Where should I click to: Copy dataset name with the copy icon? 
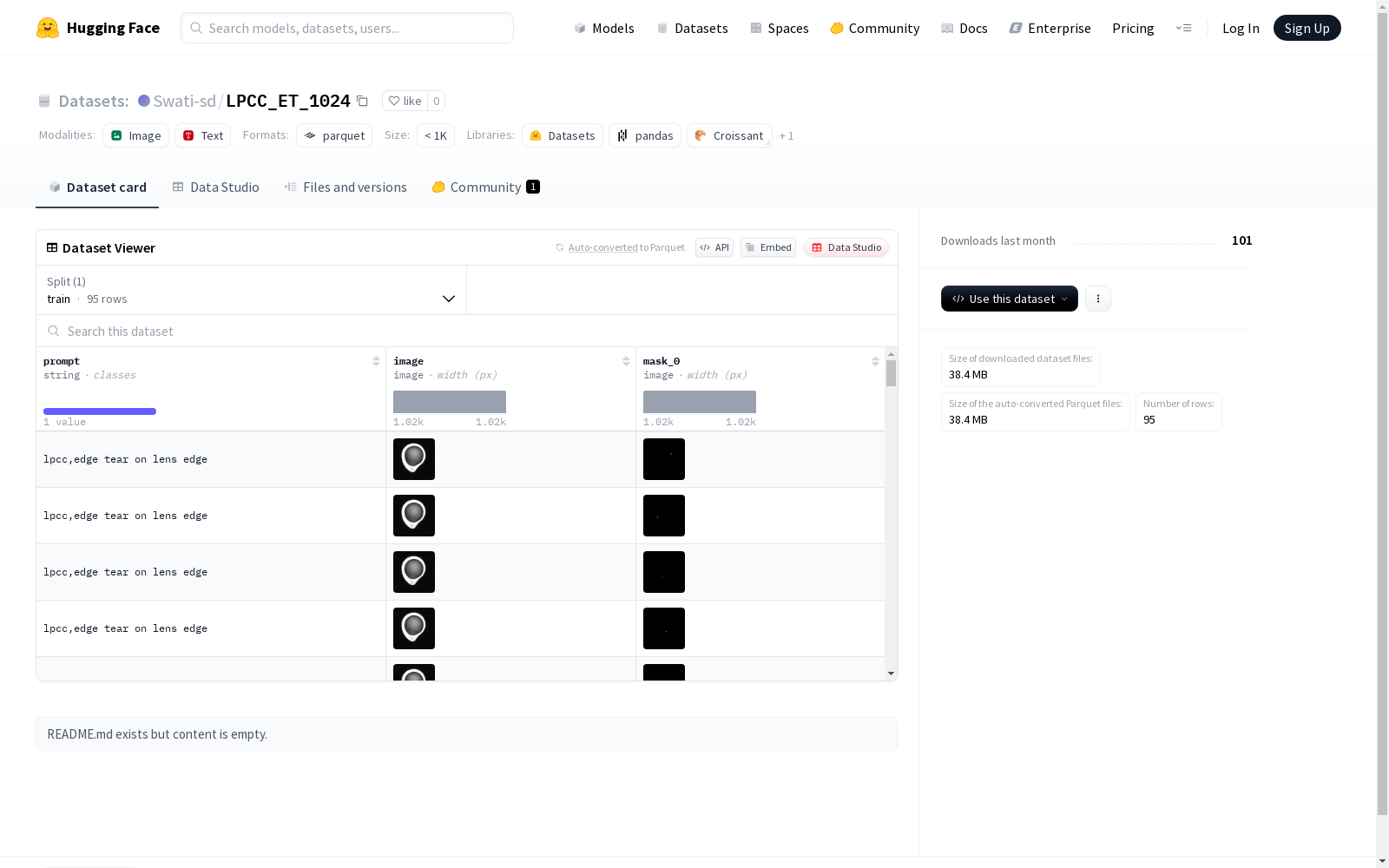(362, 102)
